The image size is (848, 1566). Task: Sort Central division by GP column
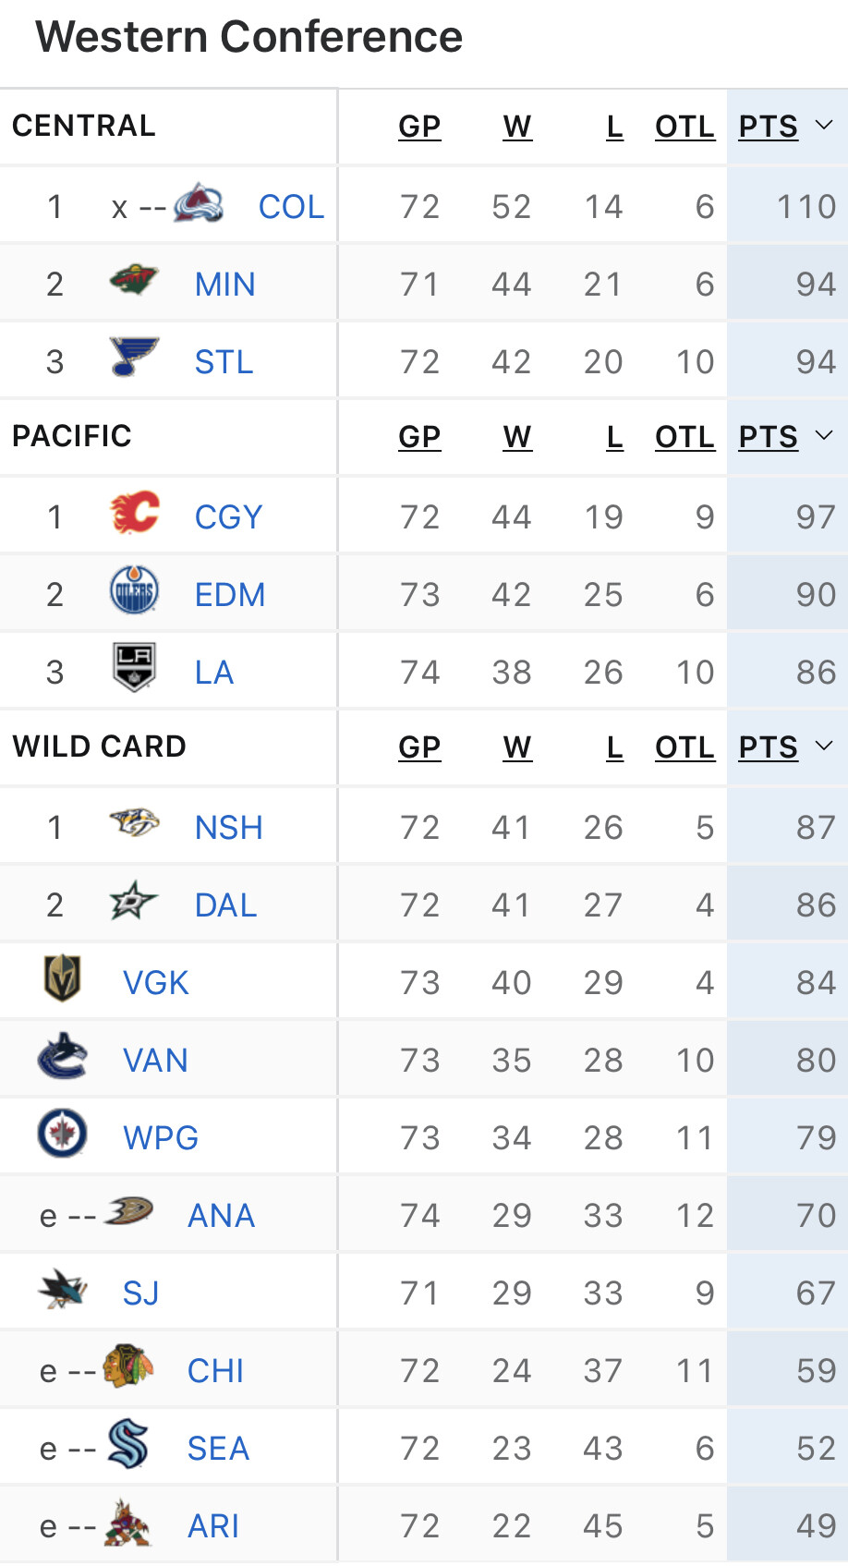point(419,127)
